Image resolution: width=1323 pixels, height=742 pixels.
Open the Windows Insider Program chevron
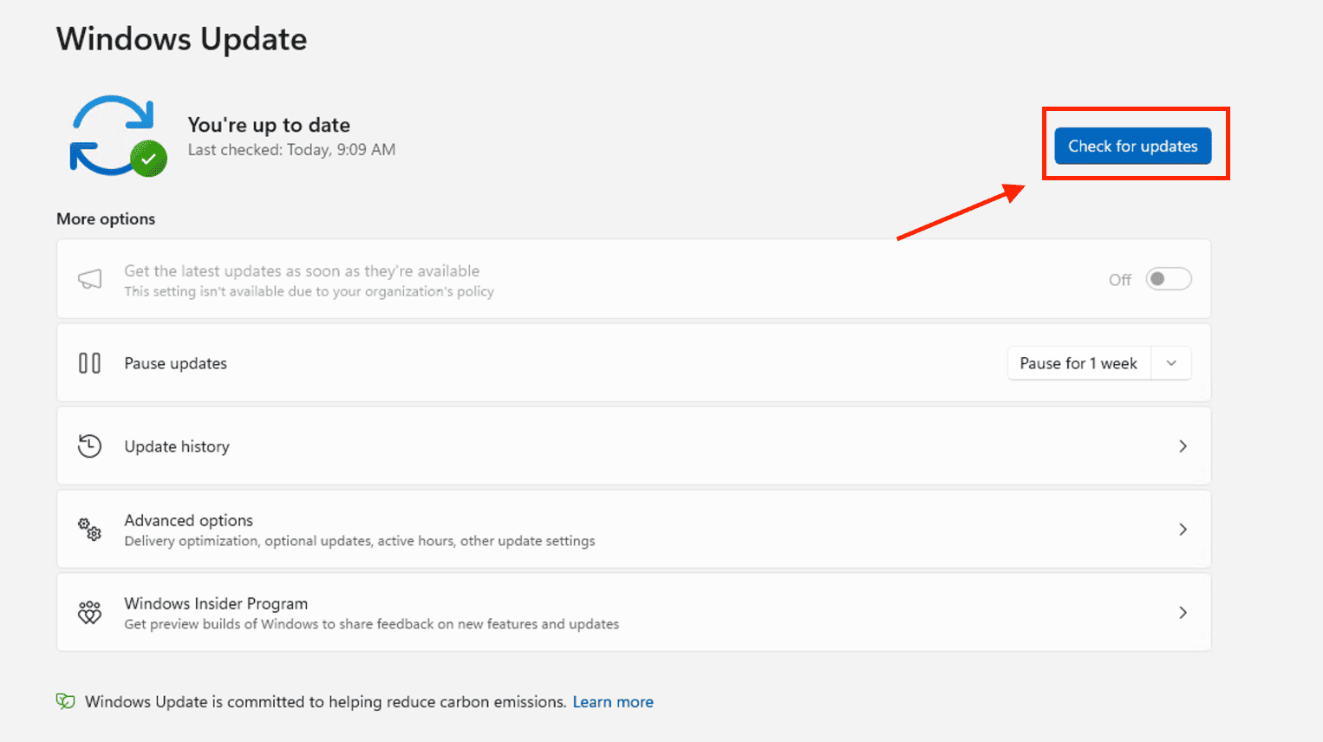coord(1183,613)
